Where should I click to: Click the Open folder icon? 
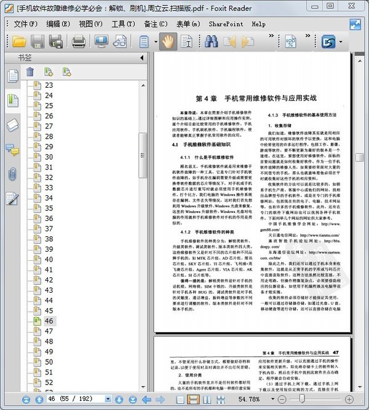(x=20, y=42)
